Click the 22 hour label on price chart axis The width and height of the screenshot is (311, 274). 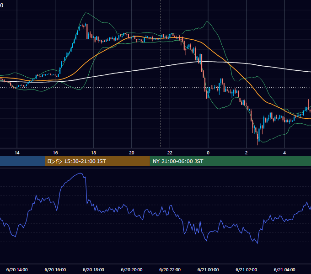170,153
